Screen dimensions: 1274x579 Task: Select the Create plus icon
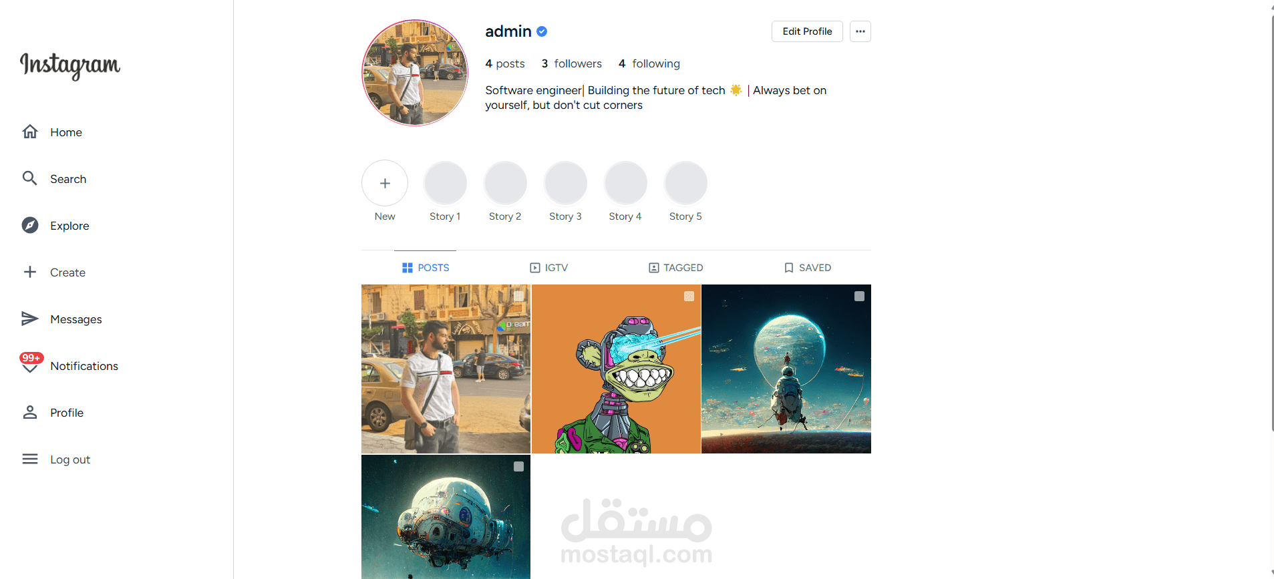pos(30,272)
